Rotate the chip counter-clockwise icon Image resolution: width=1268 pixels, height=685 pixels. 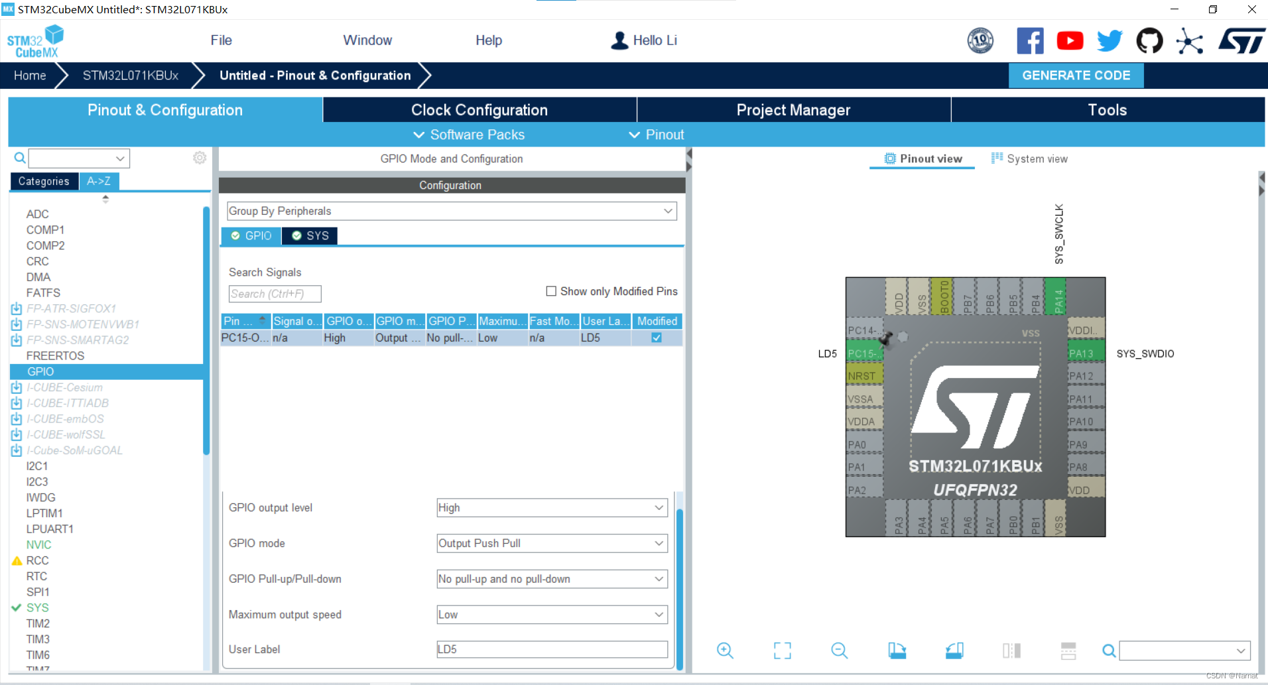[954, 651]
